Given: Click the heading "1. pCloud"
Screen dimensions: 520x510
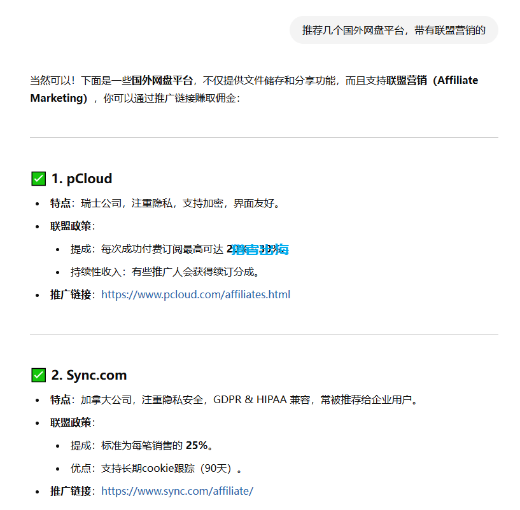Looking at the screenshot, I should click(81, 179).
